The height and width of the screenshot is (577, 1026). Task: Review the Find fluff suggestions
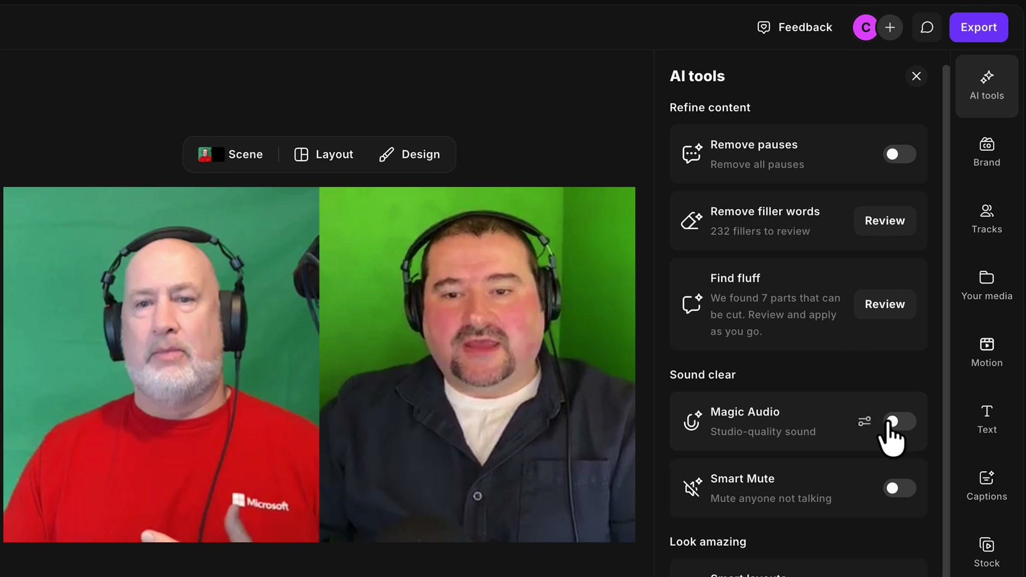point(884,304)
